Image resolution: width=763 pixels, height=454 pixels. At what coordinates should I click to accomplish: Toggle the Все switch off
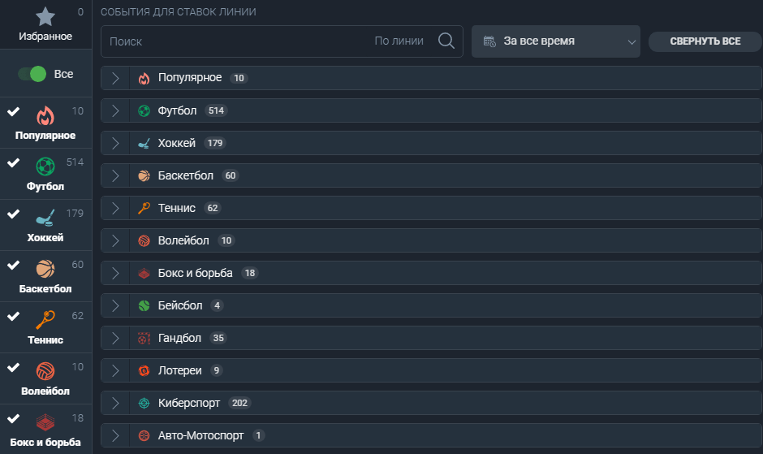tap(32, 74)
